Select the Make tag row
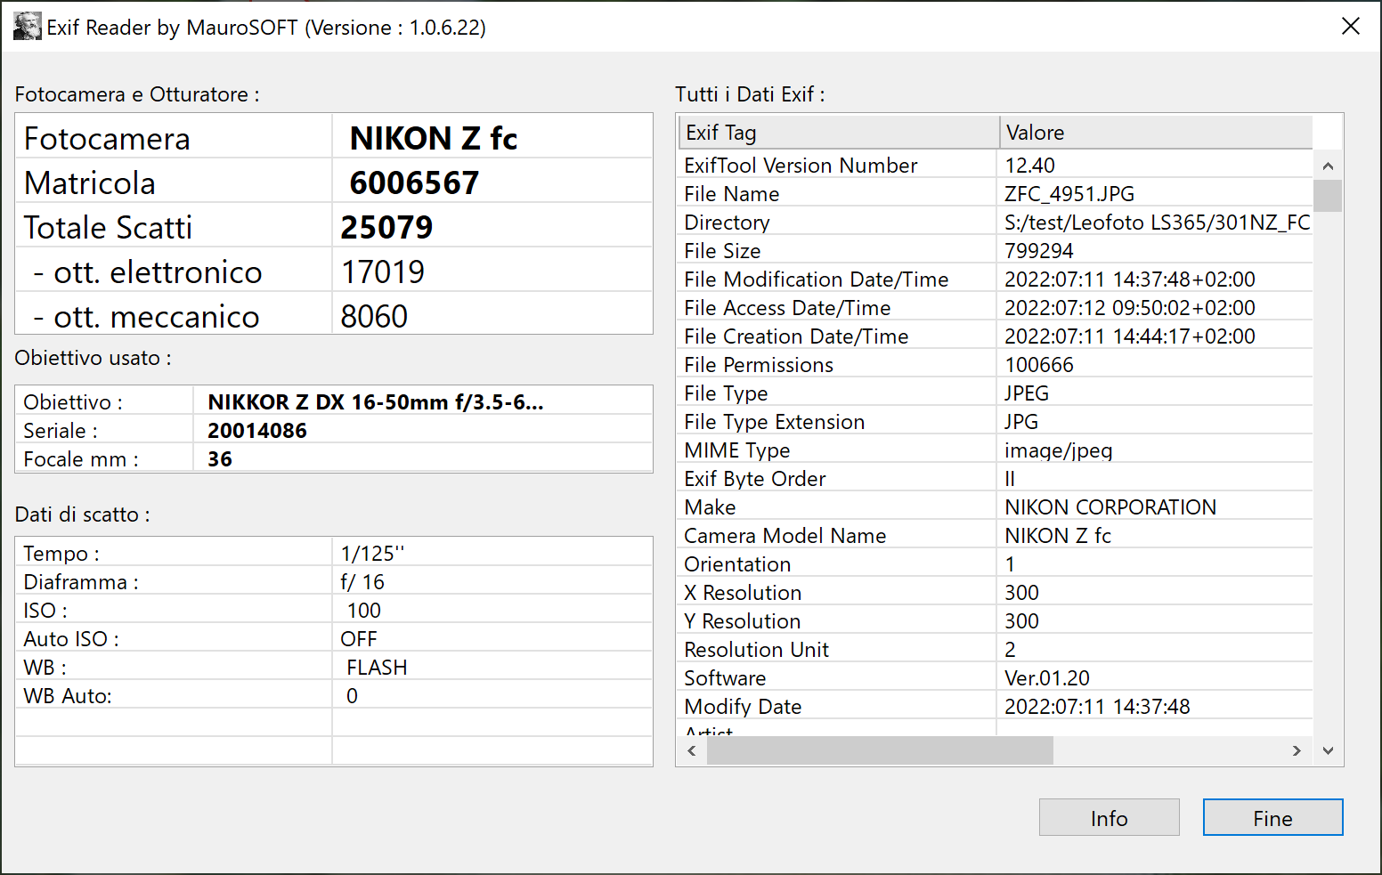This screenshot has width=1382, height=875. point(995,507)
